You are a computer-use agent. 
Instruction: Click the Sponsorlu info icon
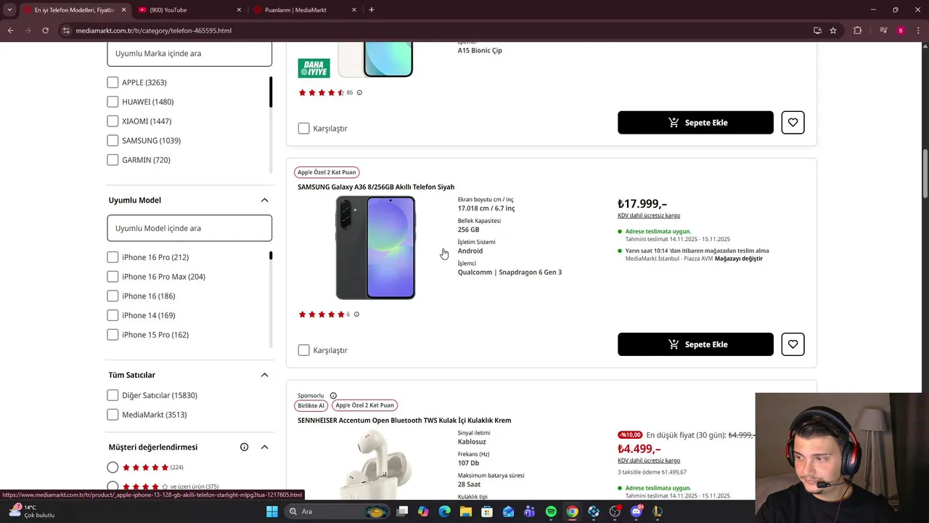[x=333, y=396]
